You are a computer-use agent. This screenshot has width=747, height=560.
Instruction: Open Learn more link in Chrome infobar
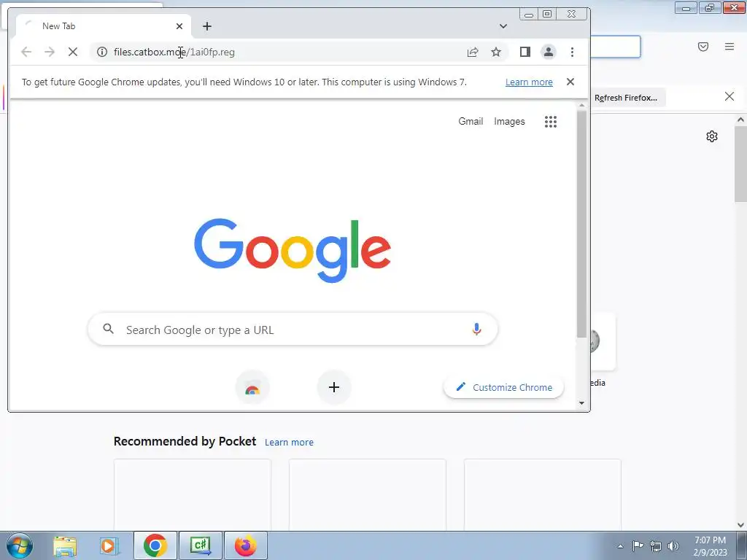tap(529, 82)
